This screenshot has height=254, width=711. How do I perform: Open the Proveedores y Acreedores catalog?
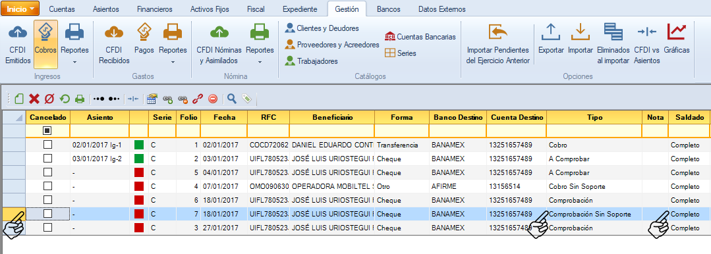pyautogui.click(x=332, y=44)
